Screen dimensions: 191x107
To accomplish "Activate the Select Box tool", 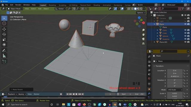I will pos(4,18).
